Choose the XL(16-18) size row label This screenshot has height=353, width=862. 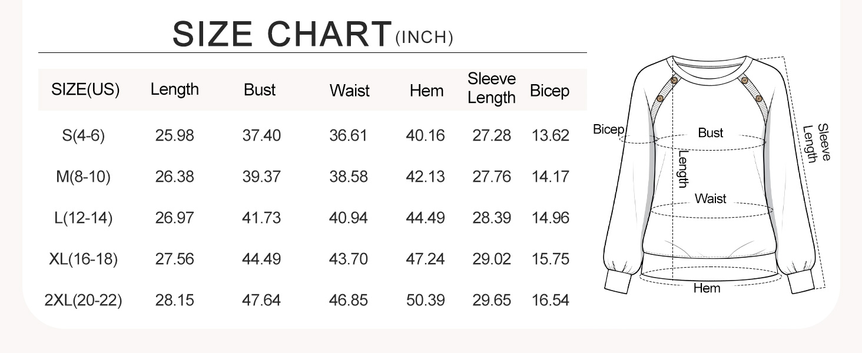[83, 259]
